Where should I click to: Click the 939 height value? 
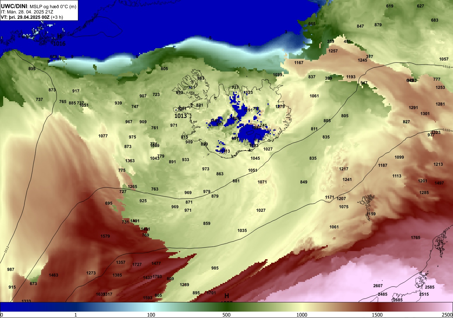pyautogui.click(x=118, y=103)
